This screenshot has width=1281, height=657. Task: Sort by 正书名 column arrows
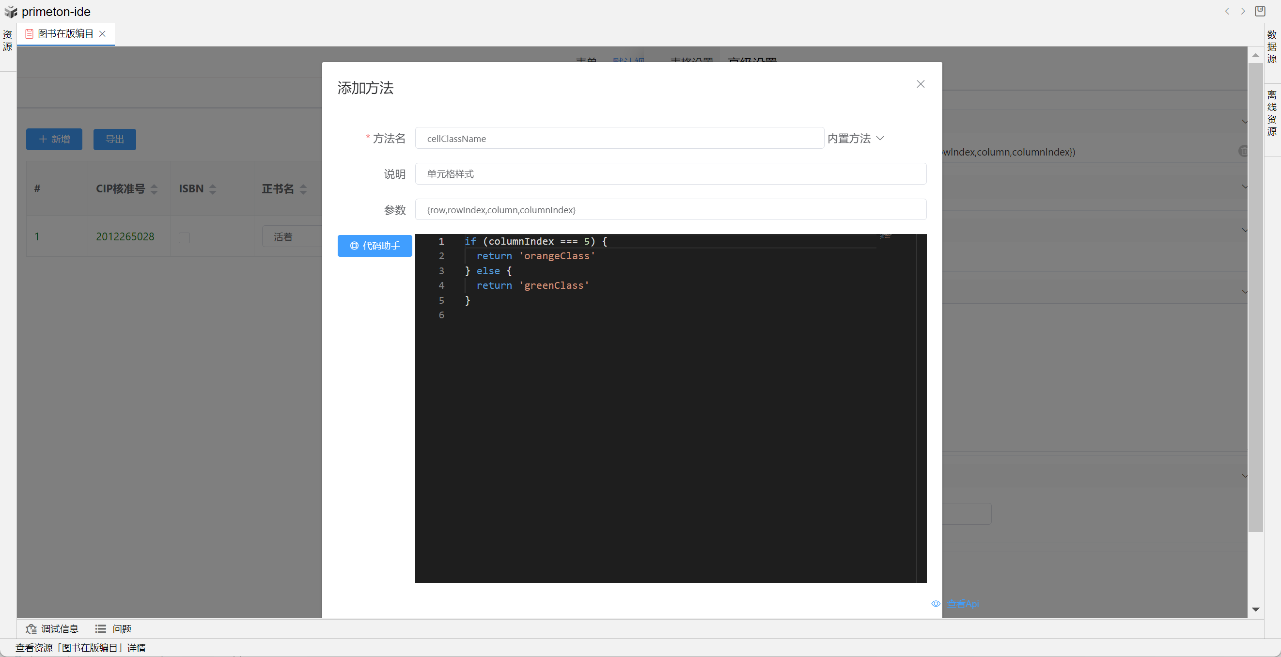[303, 189]
